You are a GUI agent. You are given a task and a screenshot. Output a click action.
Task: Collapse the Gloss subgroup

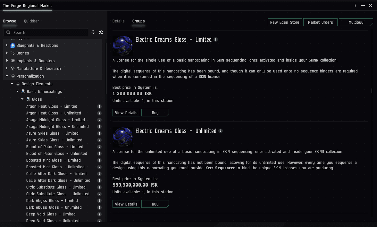click(x=22, y=99)
